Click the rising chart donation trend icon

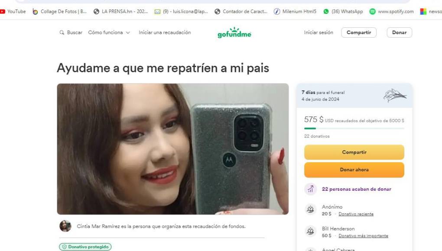310,189
